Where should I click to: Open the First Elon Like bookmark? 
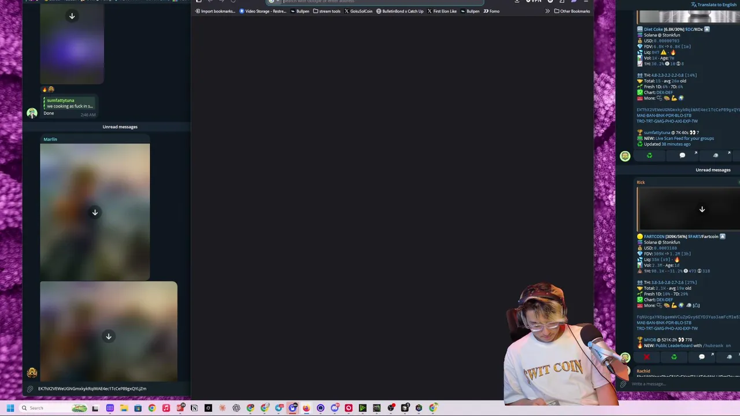point(442,11)
